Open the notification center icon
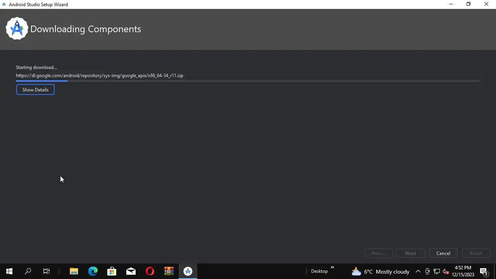Image resolution: width=496 pixels, height=279 pixels. (x=484, y=271)
